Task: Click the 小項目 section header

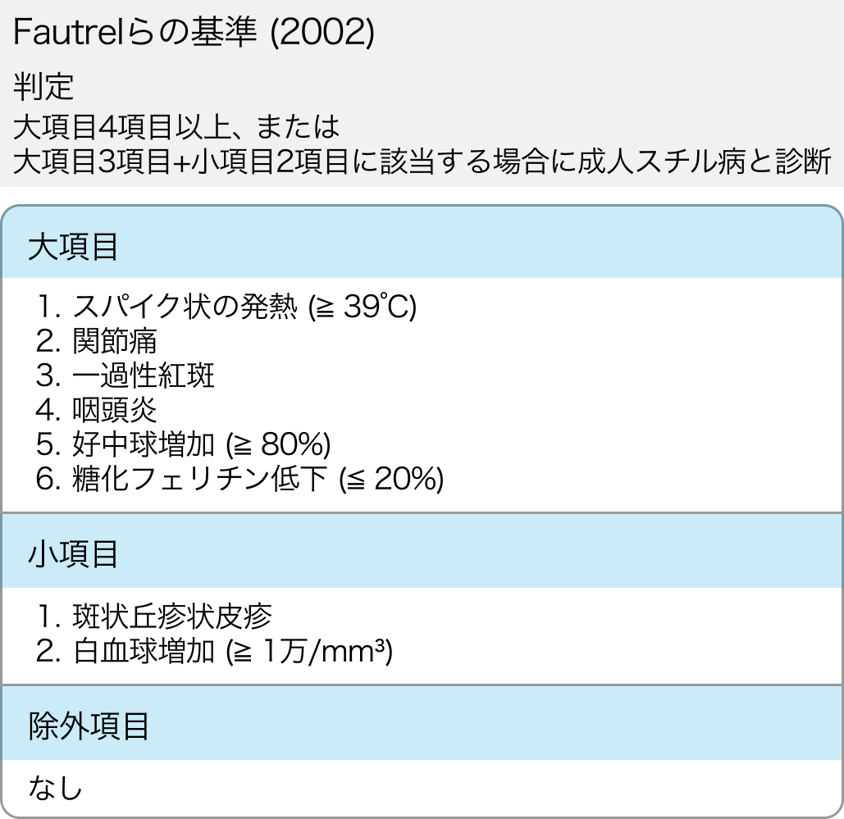Action: click(73, 554)
